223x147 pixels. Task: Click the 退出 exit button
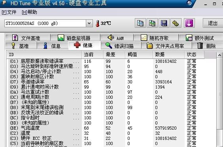213,23
